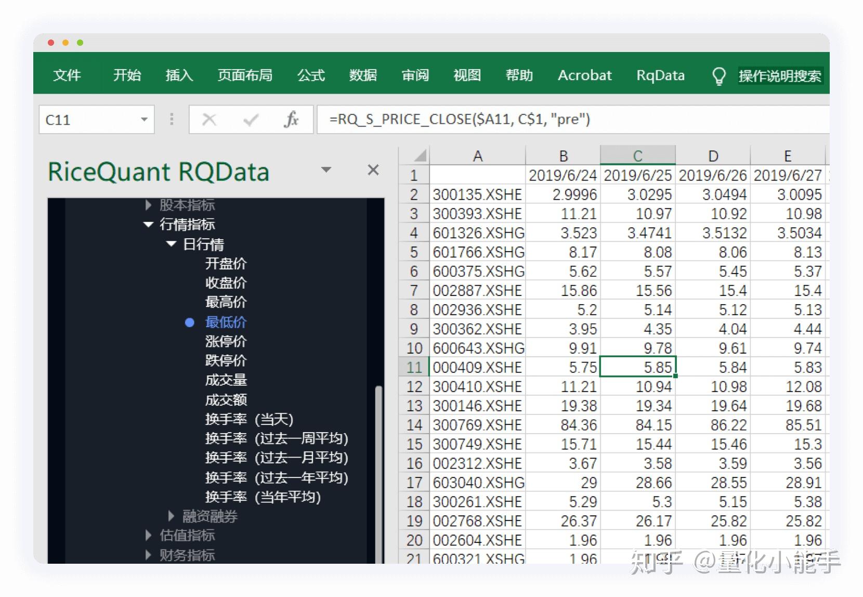
Task: Collapse the 日行情 tree node
Action: pyautogui.click(x=172, y=244)
